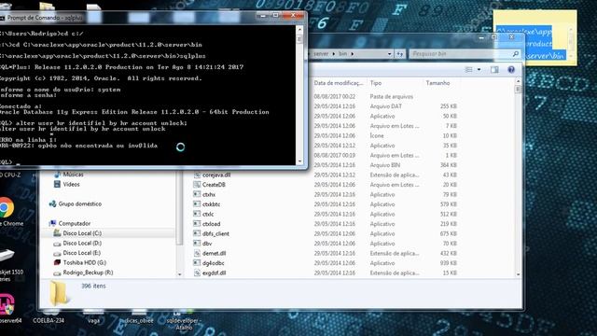The width and height of the screenshot is (597, 336).
Task: Select the CreateDB batch file icon
Action: (197, 185)
